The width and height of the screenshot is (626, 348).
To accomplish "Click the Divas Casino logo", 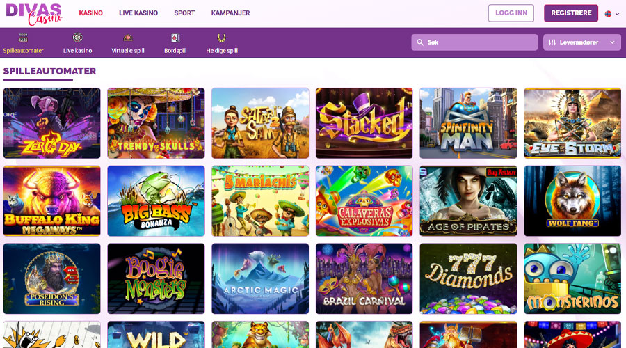I will pos(34,14).
